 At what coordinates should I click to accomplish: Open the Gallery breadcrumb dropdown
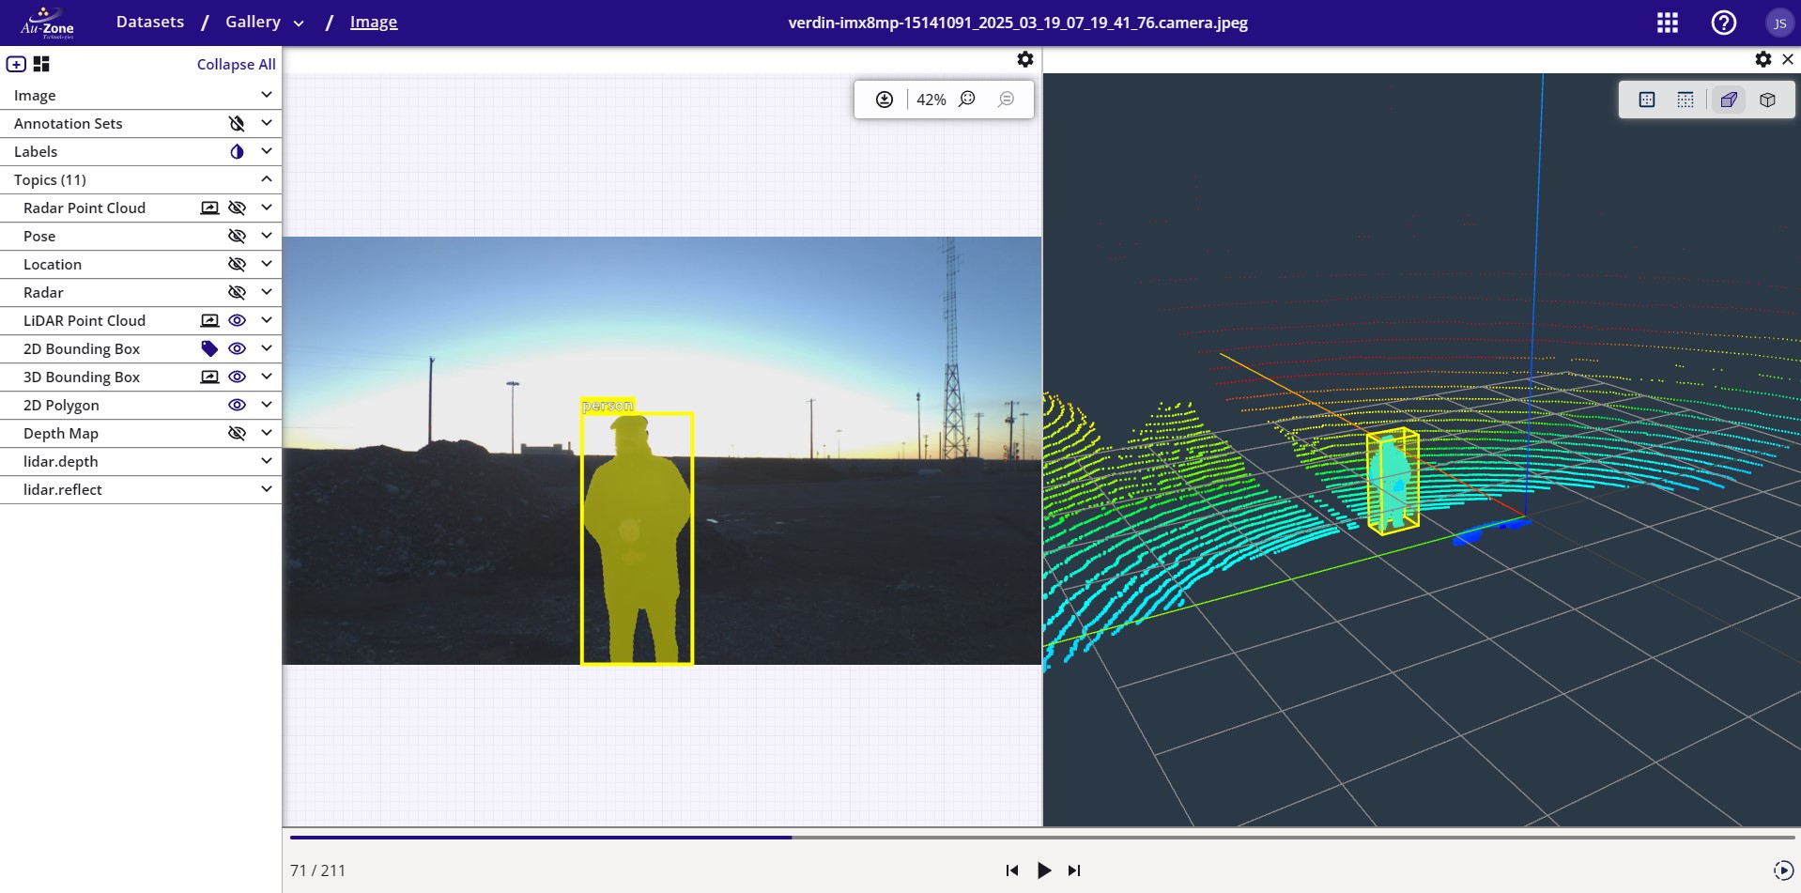tap(299, 23)
